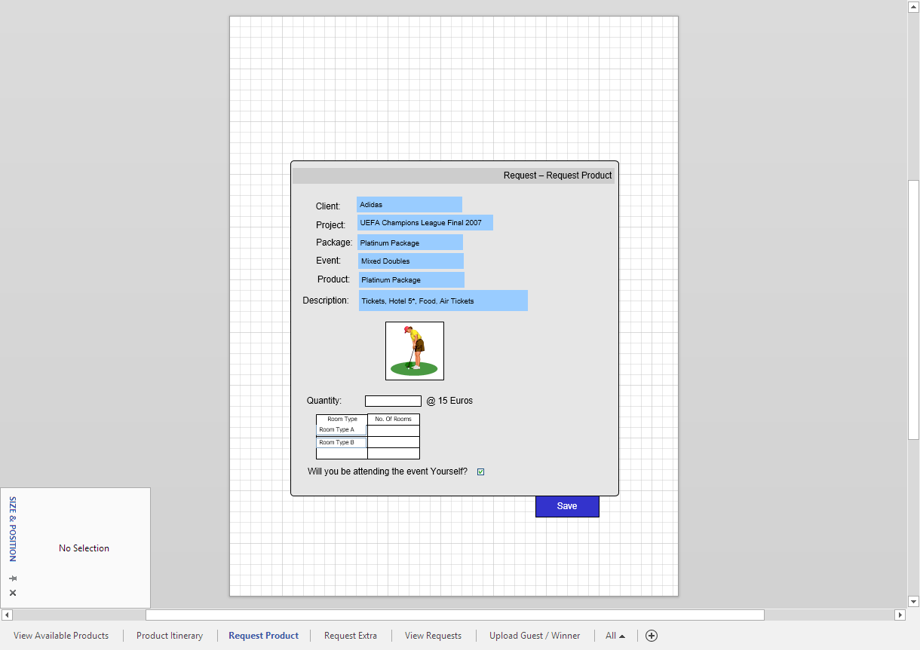Expand the All pages list
The width and height of the screenshot is (920, 650).
(615, 636)
